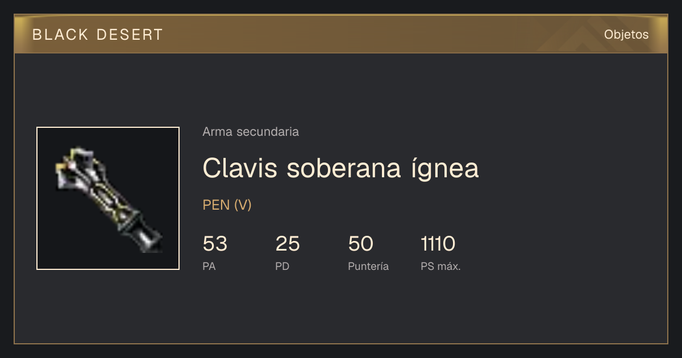Click the empty dark card area below the stats
The width and height of the screenshot is (682, 358).
[x=341, y=310]
